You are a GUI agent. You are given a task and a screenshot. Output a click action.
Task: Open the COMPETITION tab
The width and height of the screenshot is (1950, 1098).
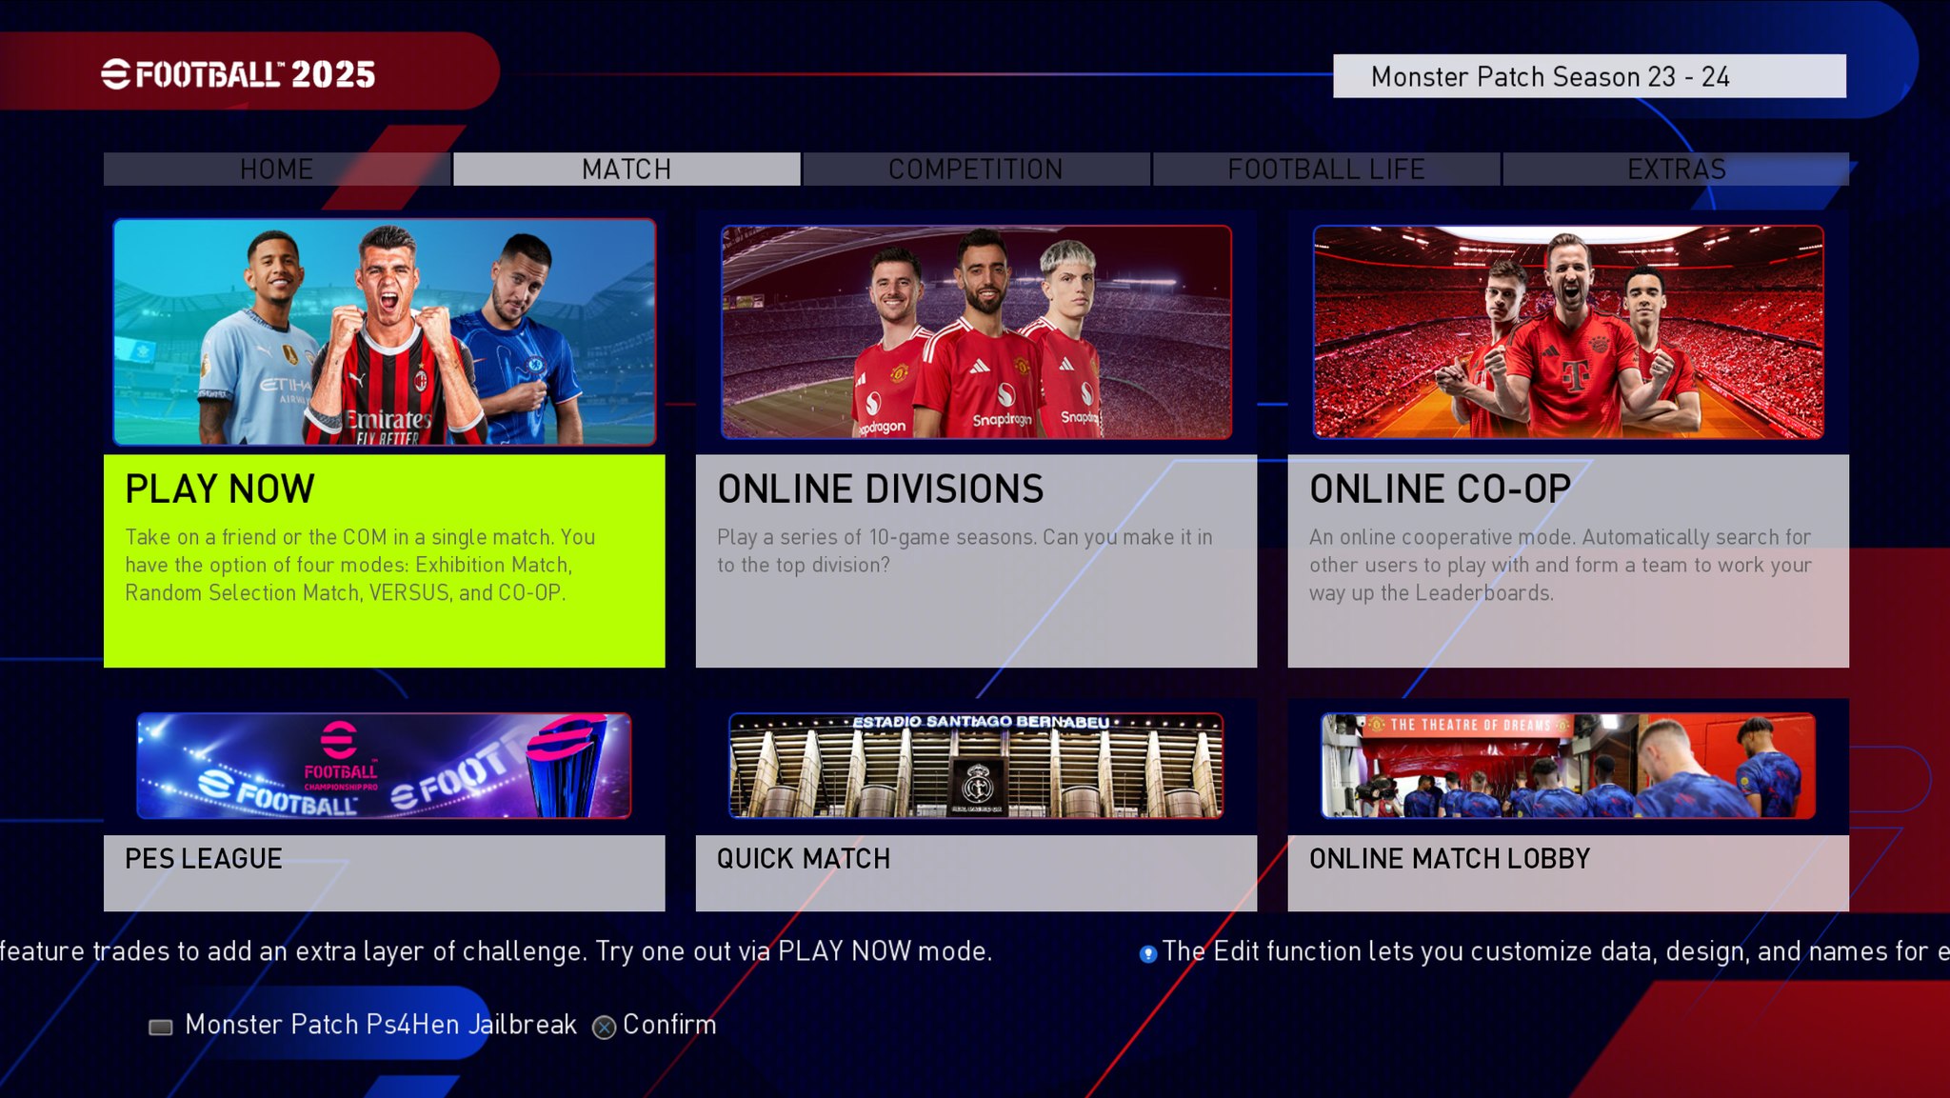pyautogui.click(x=976, y=169)
